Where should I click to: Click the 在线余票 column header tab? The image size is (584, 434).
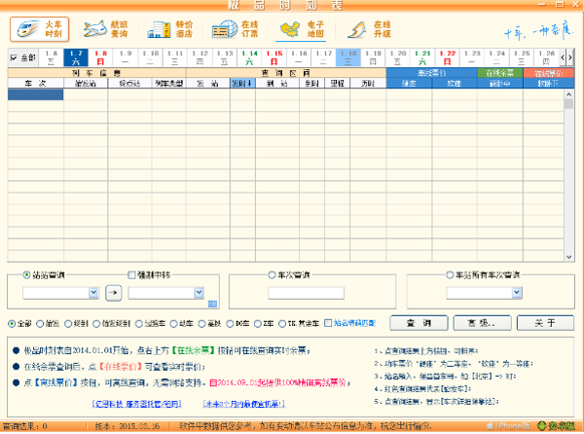click(501, 73)
